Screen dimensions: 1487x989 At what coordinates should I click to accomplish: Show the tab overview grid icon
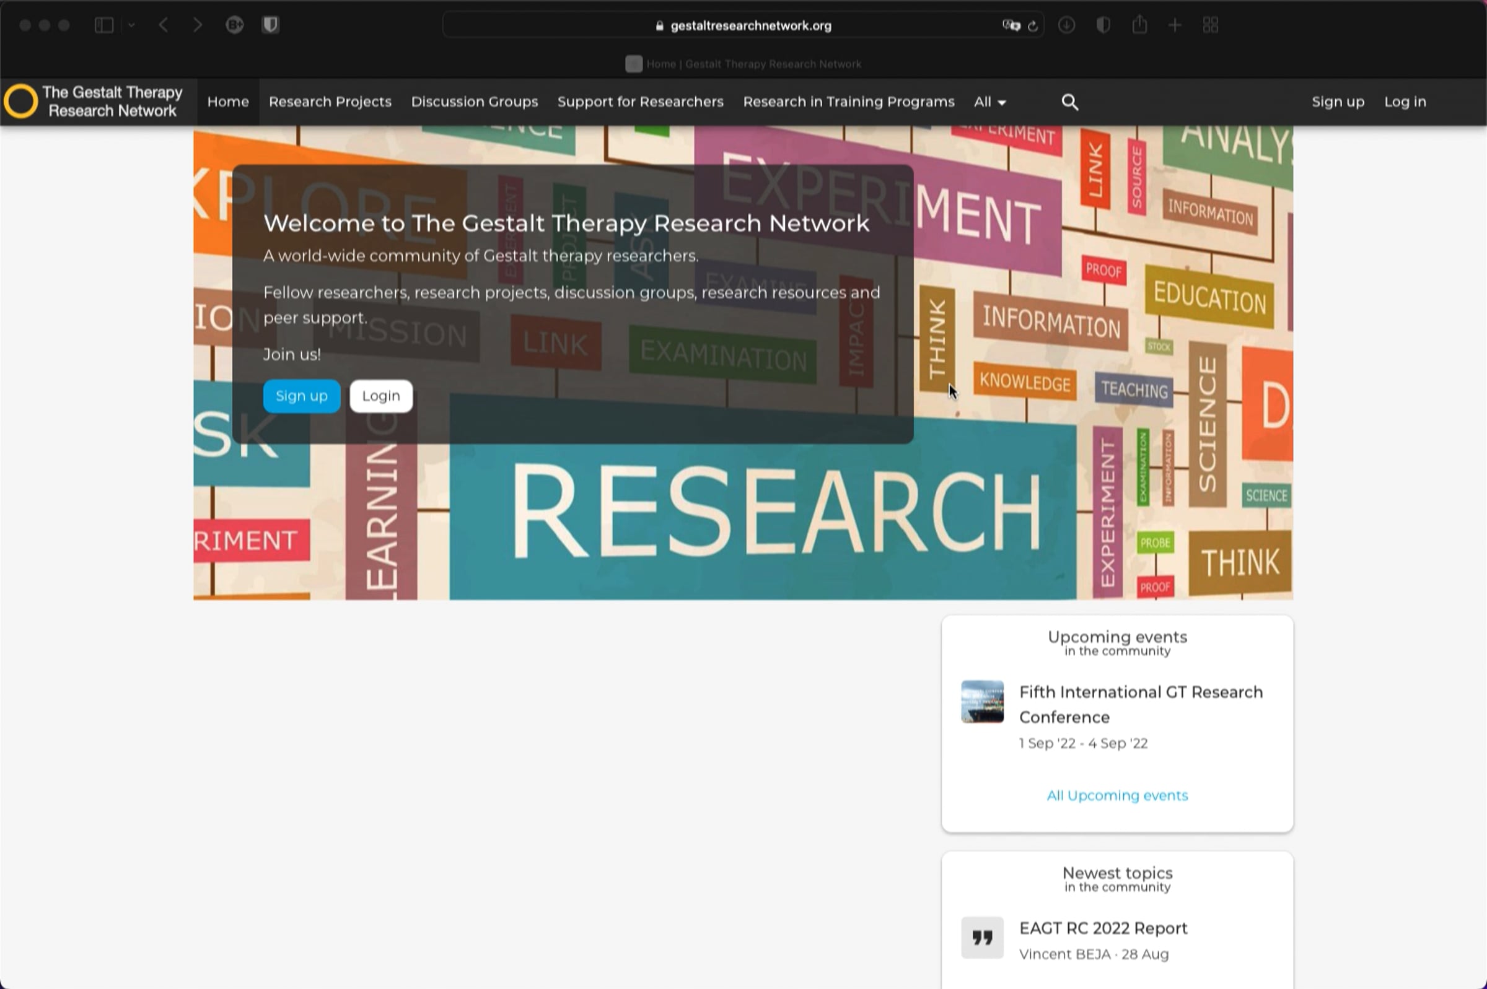(x=1210, y=25)
